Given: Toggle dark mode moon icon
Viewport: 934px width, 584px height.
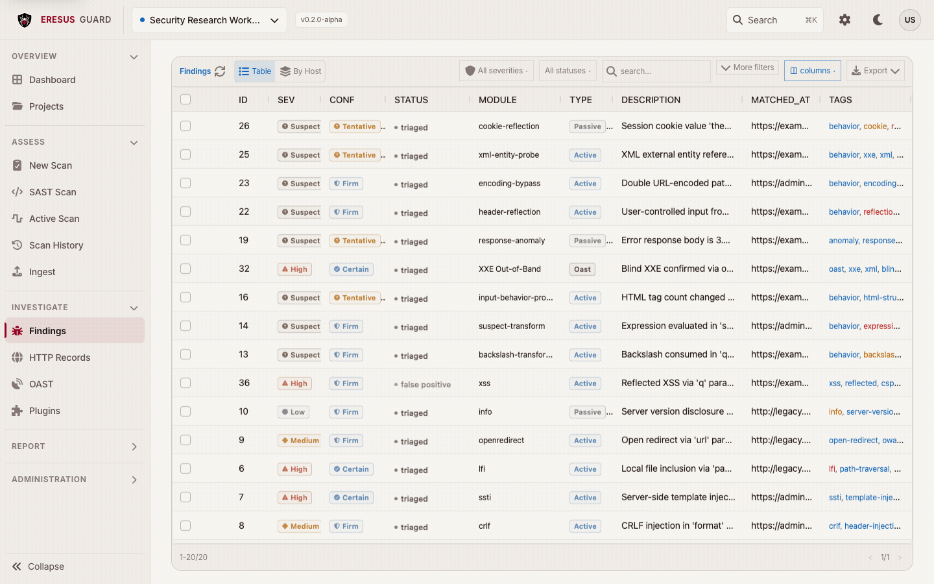Looking at the screenshot, I should pos(878,20).
